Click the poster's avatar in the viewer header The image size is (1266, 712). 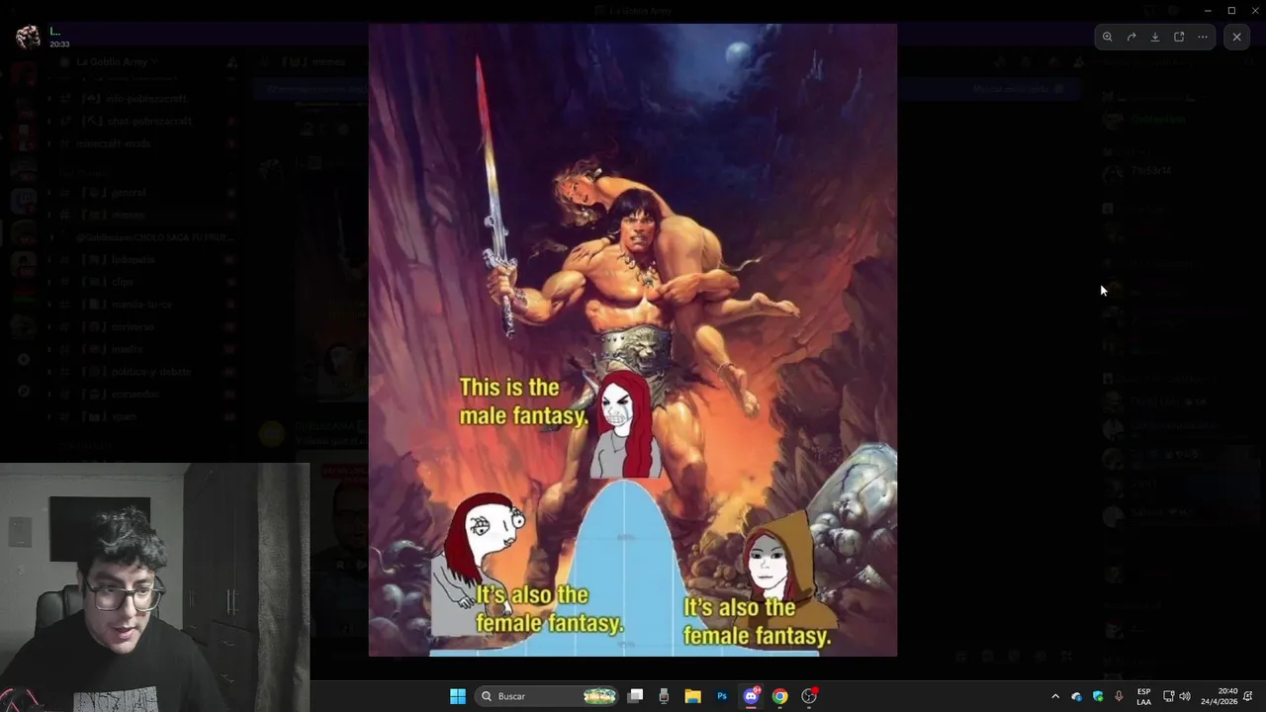click(29, 37)
